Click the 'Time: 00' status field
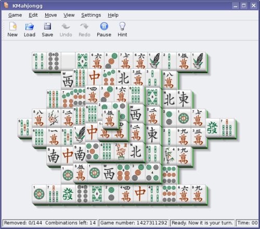Image resolution: width=260 pixels, height=229 pixels. (x=248, y=223)
